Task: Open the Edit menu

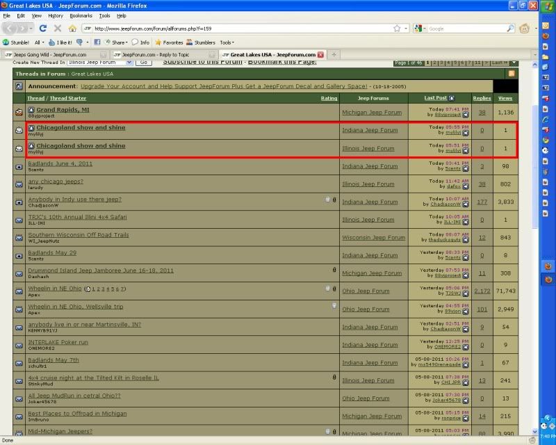Action: tap(21, 15)
